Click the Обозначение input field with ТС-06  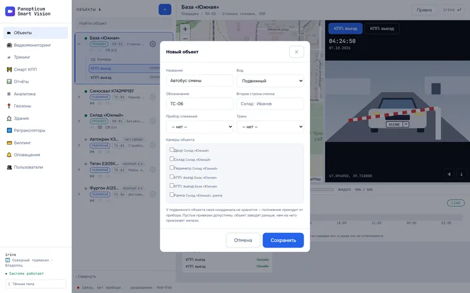200,104
